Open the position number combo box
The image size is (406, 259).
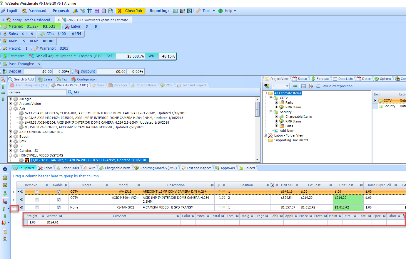click(x=281, y=86)
